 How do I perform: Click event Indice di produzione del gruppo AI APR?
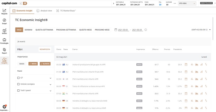tap(89, 64)
